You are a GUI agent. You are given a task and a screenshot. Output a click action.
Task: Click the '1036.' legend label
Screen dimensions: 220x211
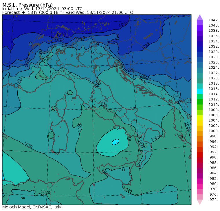coord(214,36)
